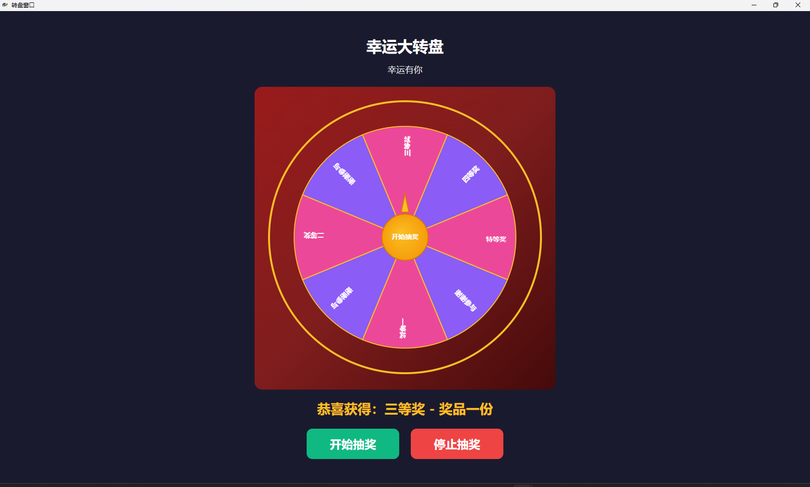Image resolution: width=810 pixels, height=487 pixels.
Task: Select the pink 二等奖 wheel segment
Action: pyautogui.click(x=328, y=237)
